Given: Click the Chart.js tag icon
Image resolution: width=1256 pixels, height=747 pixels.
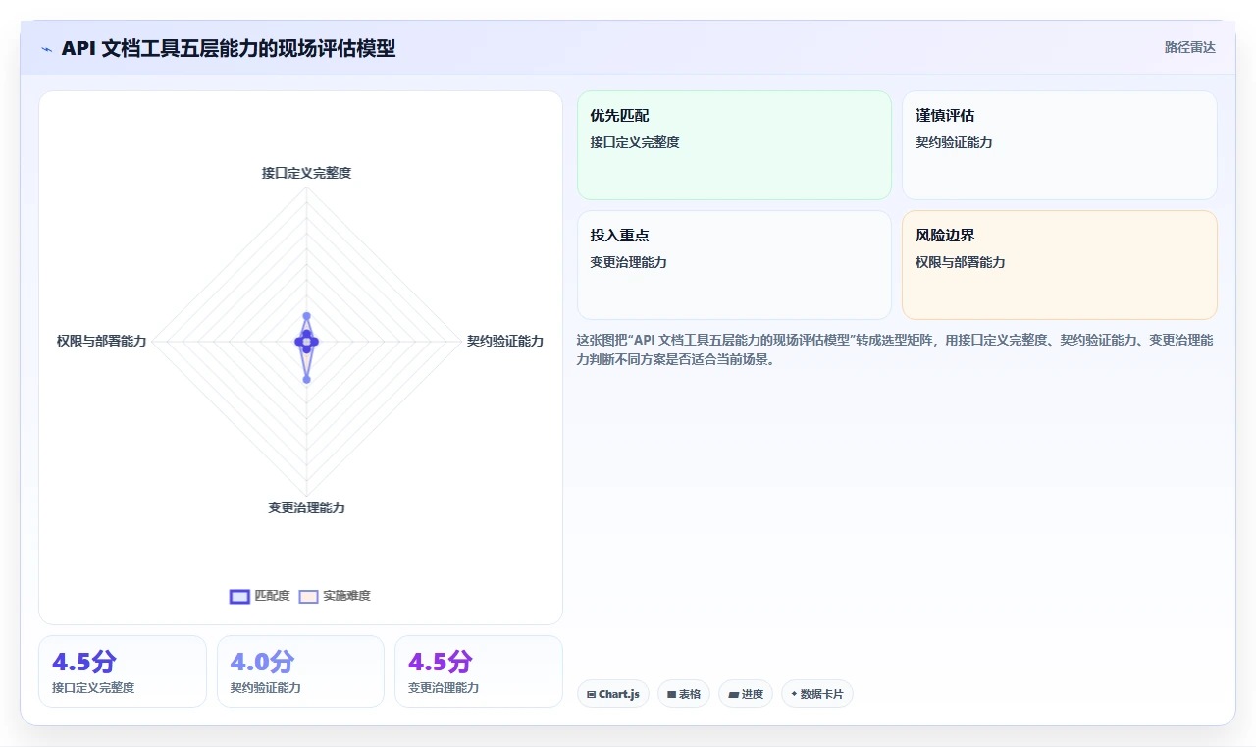Looking at the screenshot, I should coord(592,694).
